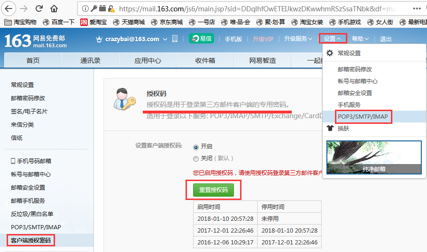Open 信纸 in the left sidebar

(17, 138)
